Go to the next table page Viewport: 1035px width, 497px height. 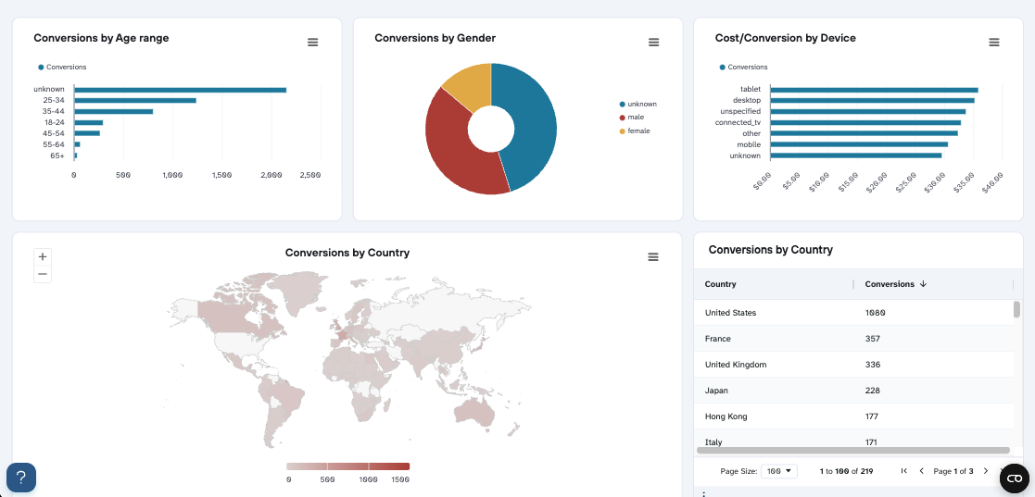[985, 471]
